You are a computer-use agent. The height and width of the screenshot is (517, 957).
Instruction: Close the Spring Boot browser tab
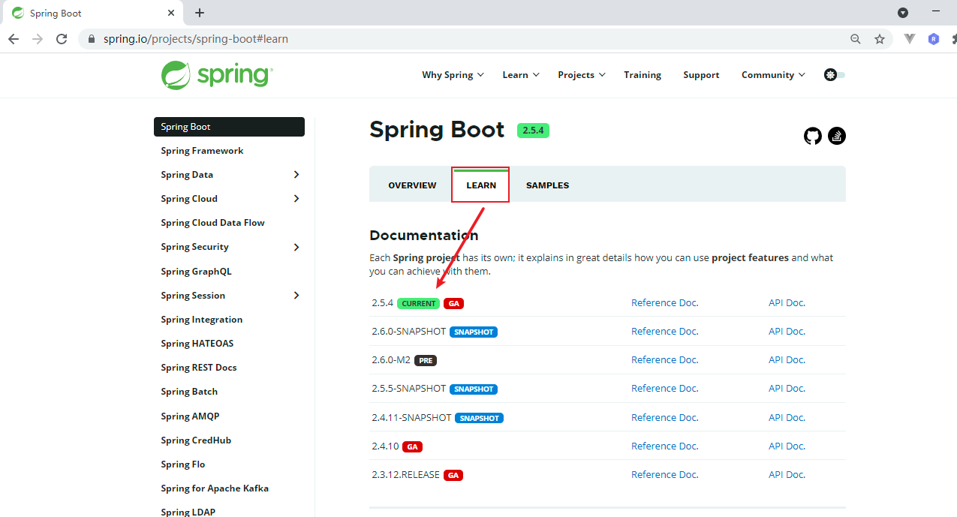[x=171, y=13]
